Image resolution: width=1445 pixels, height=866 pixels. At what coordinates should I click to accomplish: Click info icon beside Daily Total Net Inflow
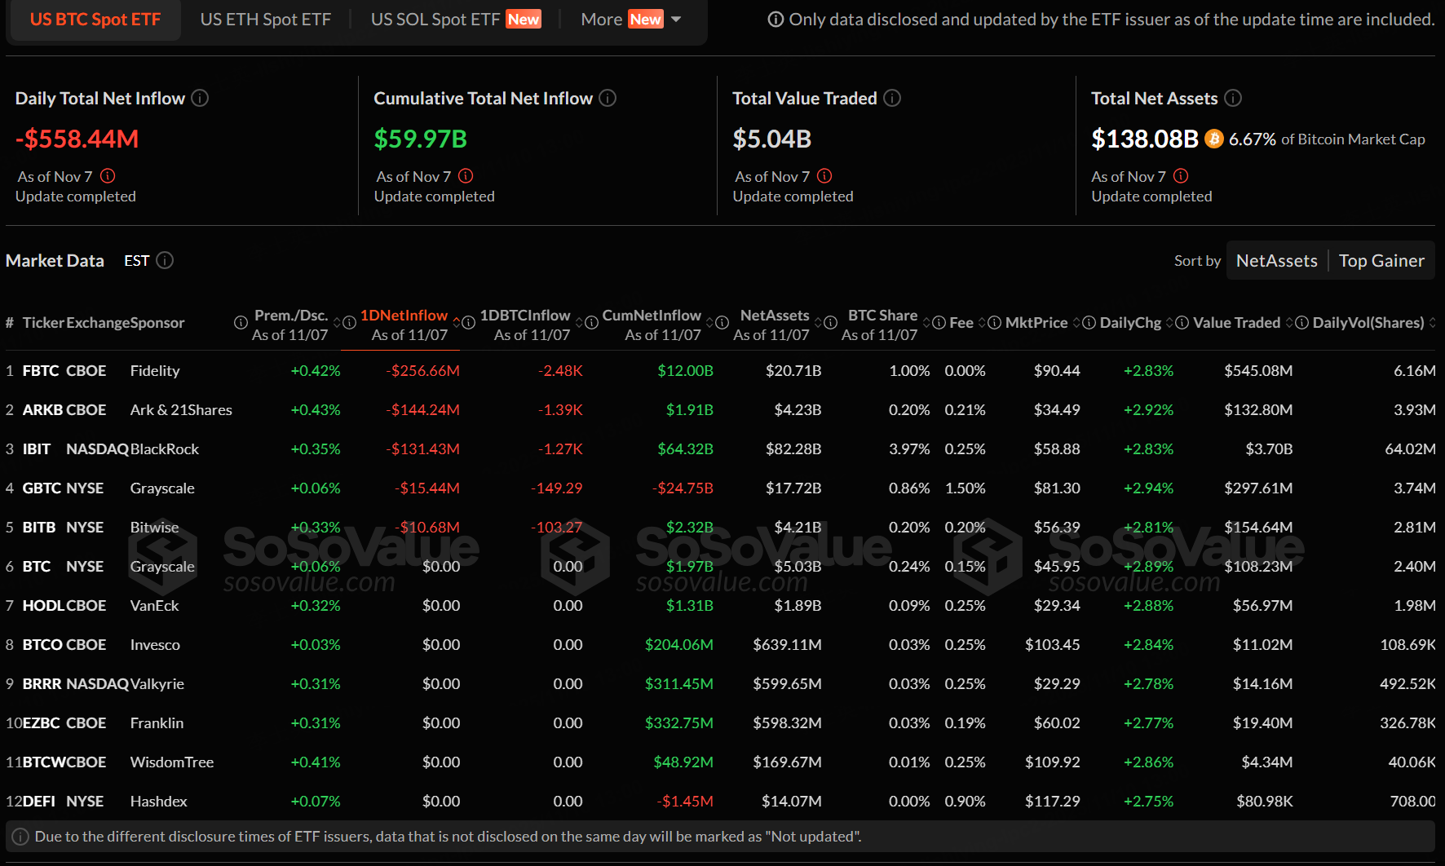tap(200, 99)
